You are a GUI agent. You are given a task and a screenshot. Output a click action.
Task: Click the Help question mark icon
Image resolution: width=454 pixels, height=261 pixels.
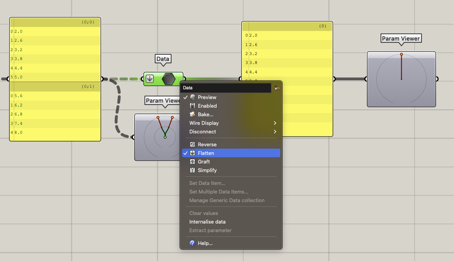coord(192,243)
